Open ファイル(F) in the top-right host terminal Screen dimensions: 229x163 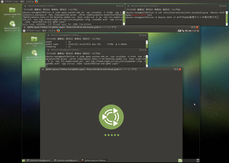[131, 9]
